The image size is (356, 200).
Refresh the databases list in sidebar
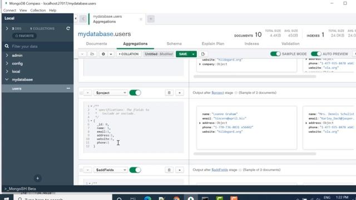[68, 28]
